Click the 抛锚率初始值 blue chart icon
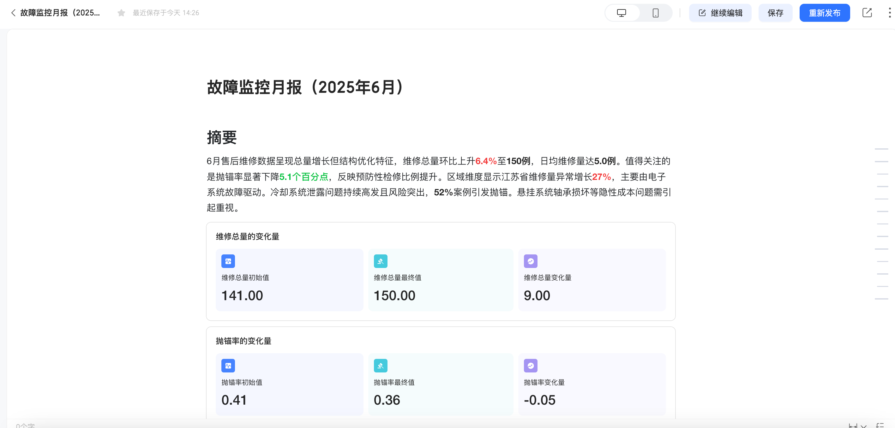895x428 pixels. click(x=228, y=366)
